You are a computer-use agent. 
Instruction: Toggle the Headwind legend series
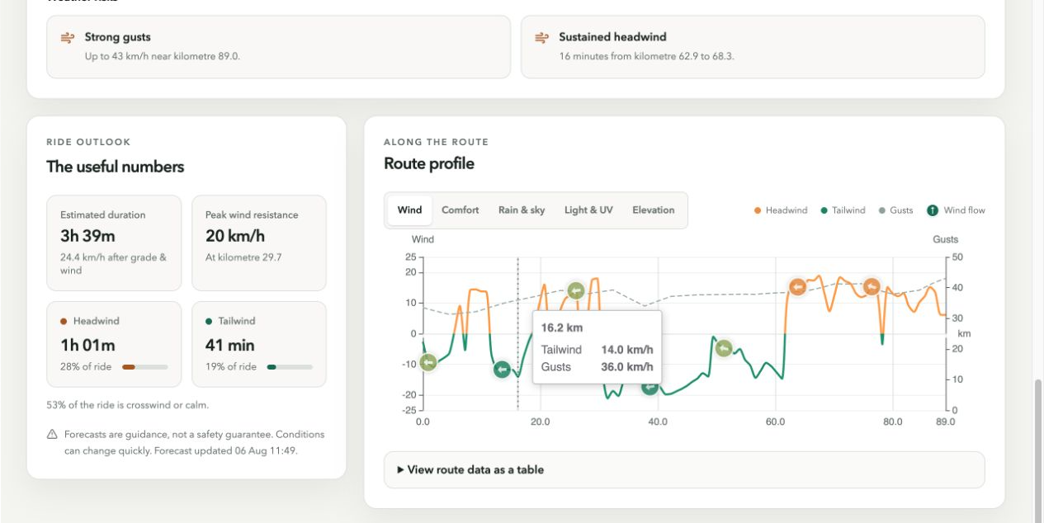(x=780, y=210)
